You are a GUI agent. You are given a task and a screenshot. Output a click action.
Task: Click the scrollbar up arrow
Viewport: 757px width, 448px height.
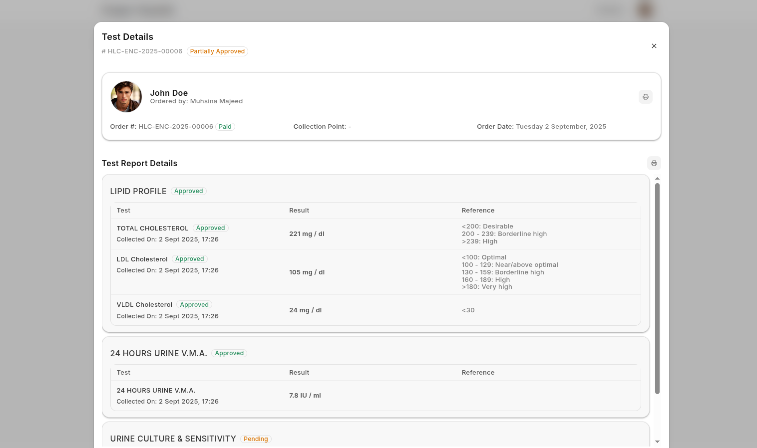657,179
